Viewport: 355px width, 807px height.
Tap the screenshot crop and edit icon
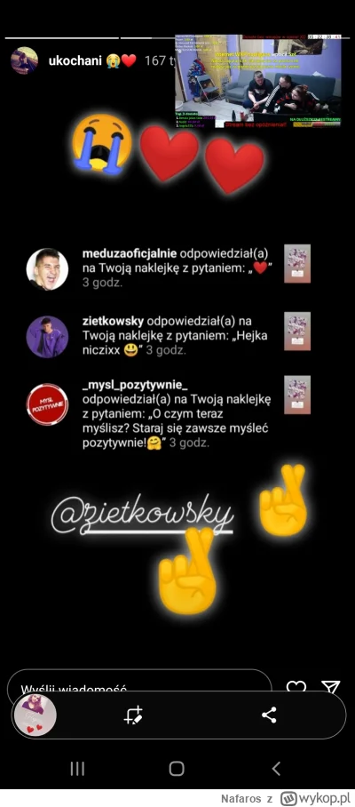[x=134, y=715]
